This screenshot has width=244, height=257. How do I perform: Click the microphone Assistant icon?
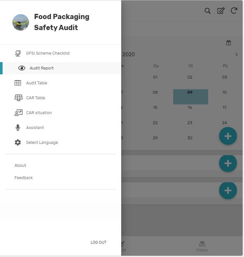click(x=18, y=128)
